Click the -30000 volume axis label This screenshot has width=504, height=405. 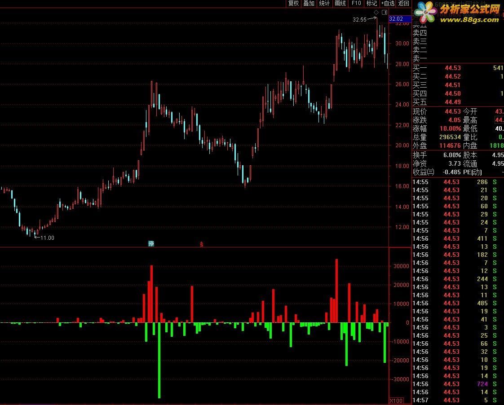(x=400, y=379)
